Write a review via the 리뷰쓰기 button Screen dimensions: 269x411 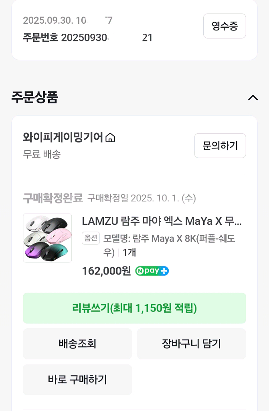click(x=134, y=308)
